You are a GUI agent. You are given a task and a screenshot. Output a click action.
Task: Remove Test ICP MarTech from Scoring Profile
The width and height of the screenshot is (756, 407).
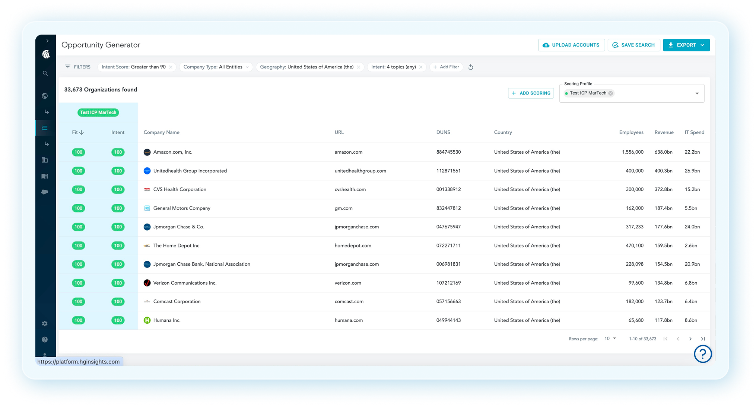tap(611, 93)
